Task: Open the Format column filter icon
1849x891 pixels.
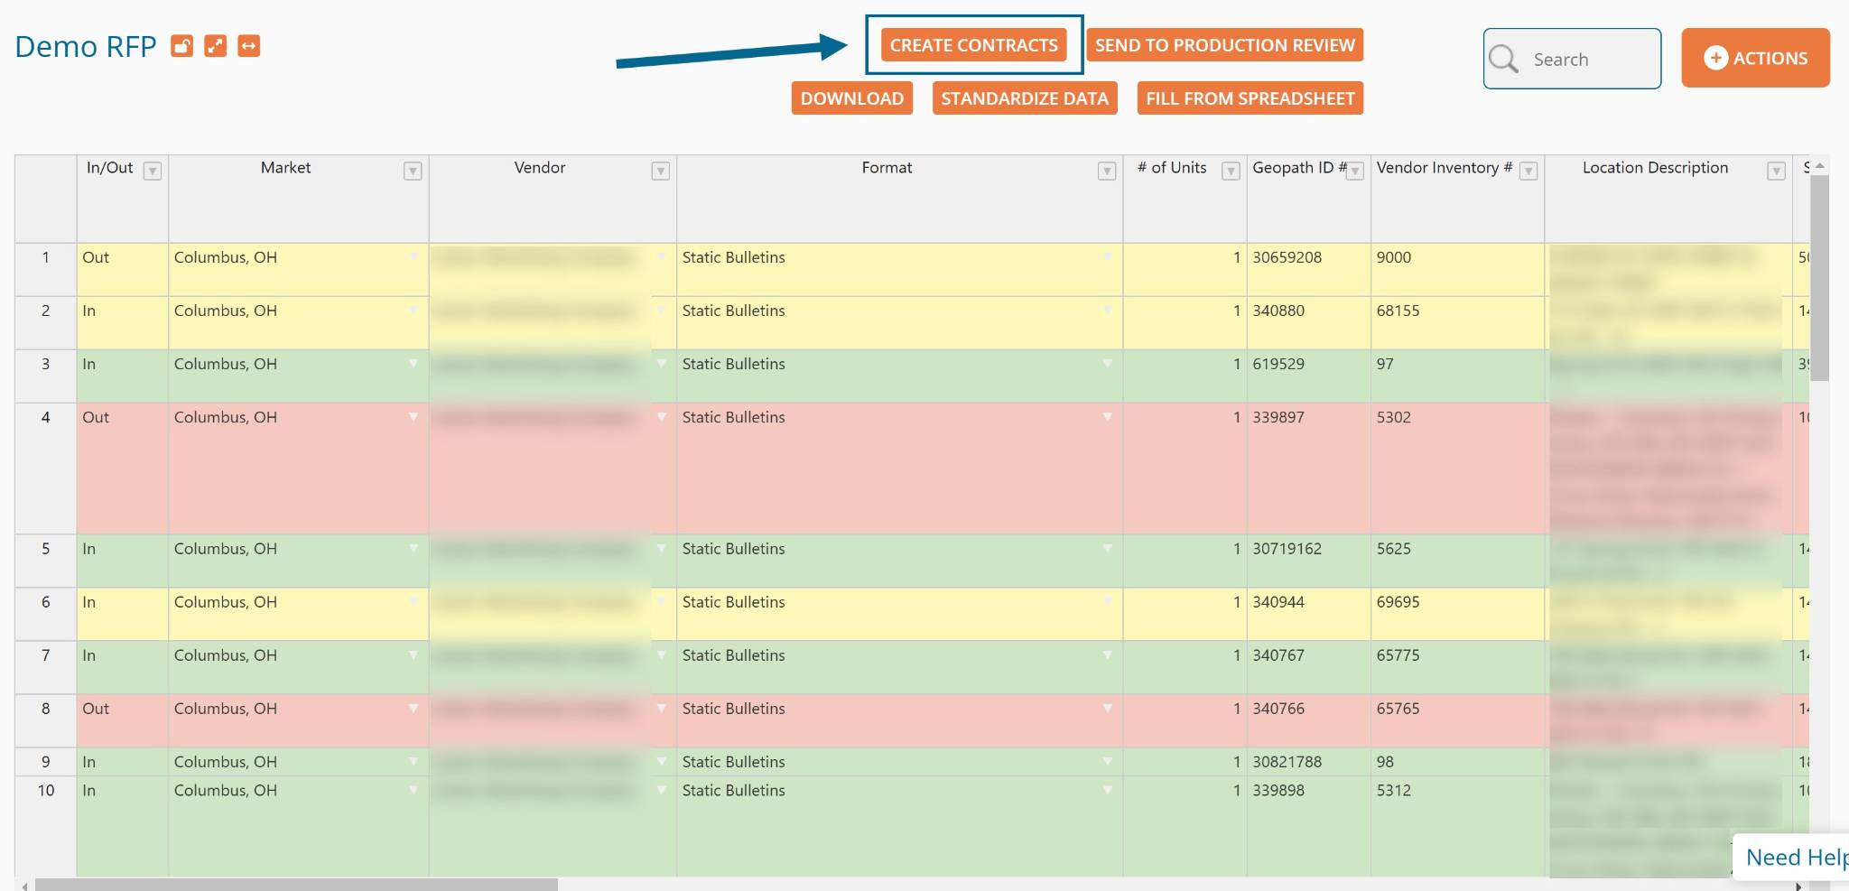Action: point(1107,172)
